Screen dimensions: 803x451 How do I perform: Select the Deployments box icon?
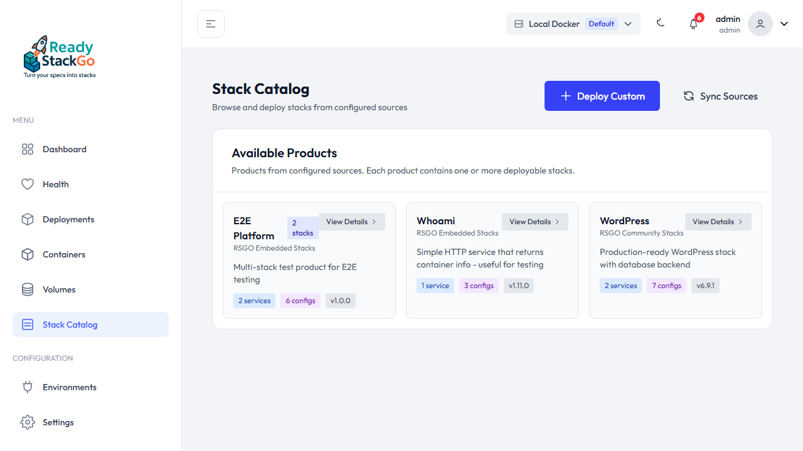coord(28,219)
